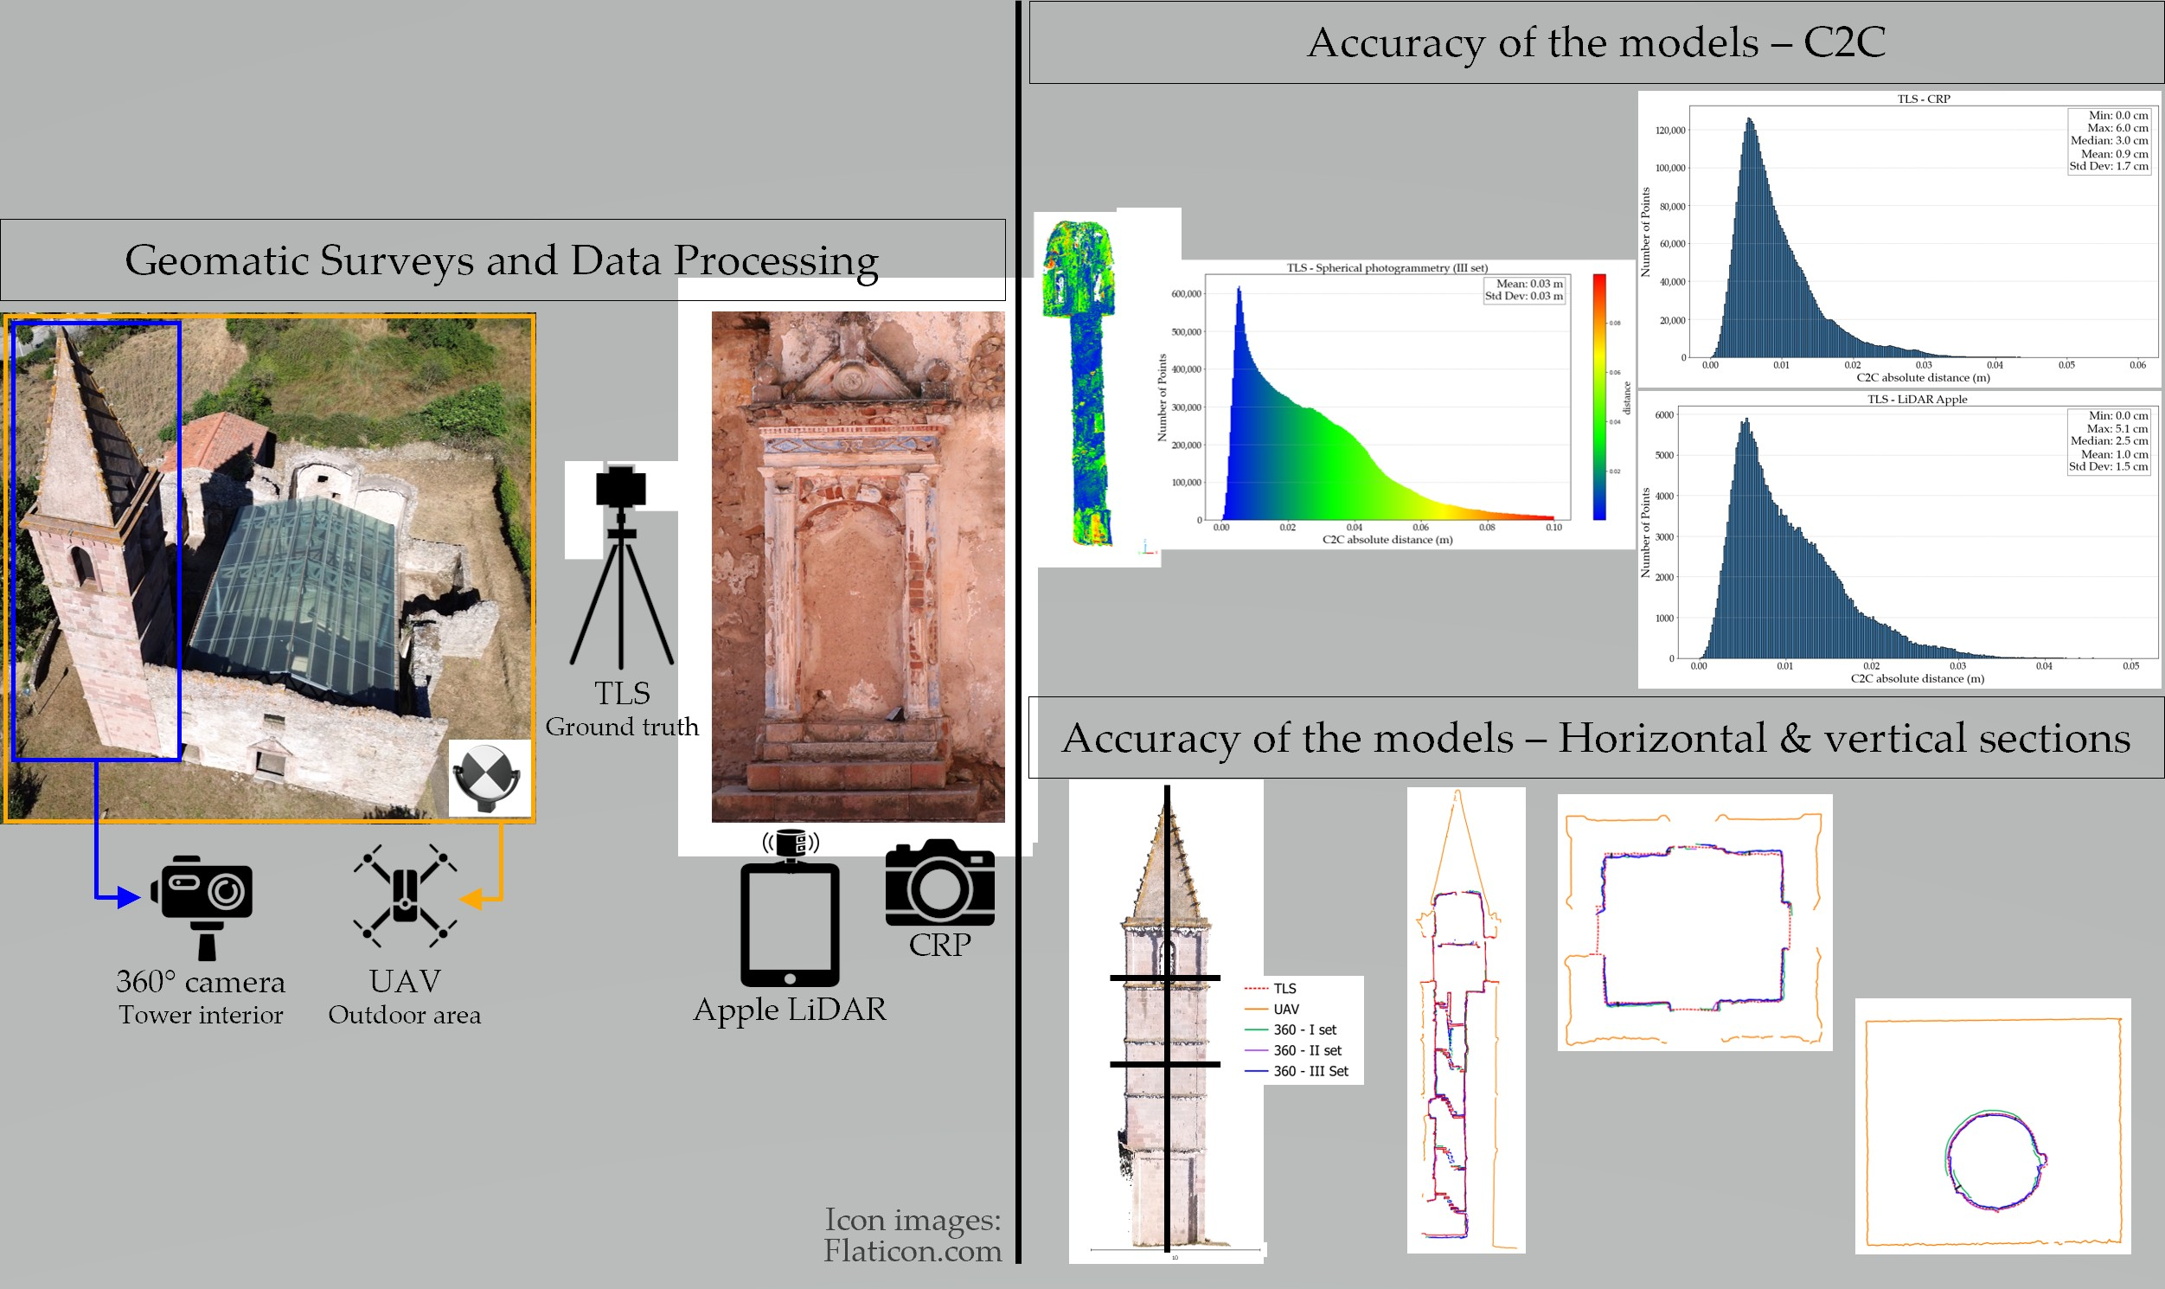Click the UAV legend entry
The height and width of the screenshot is (1289, 2165).
(1285, 1010)
